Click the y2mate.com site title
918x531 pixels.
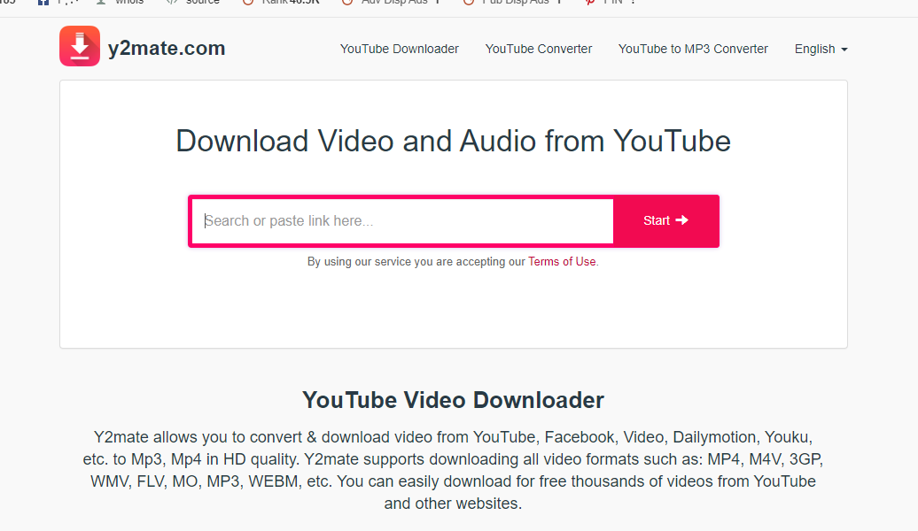pos(167,48)
